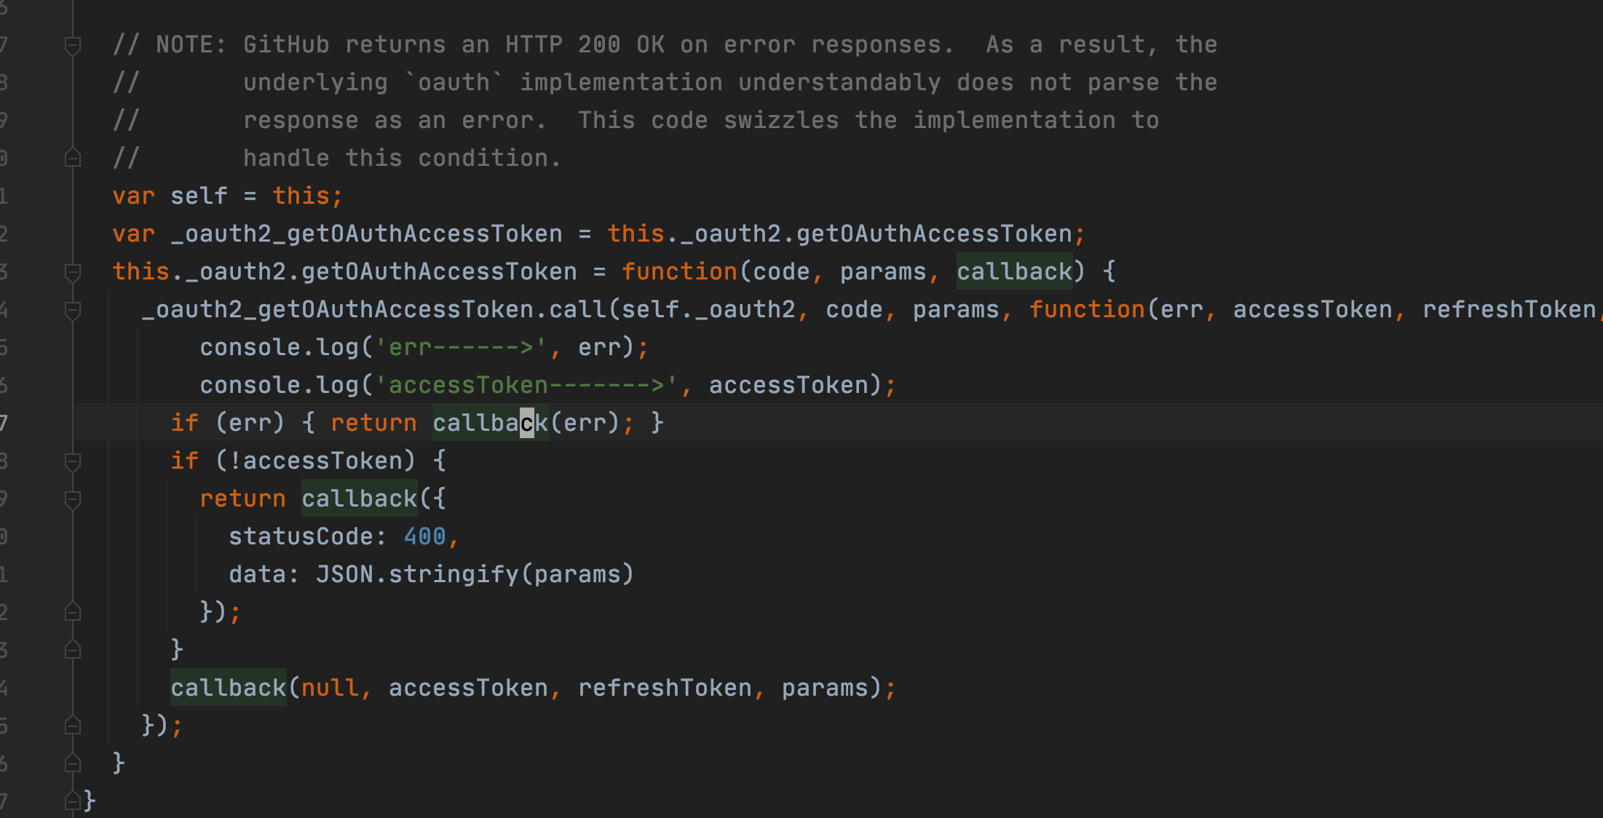Screen dimensions: 1603x818
Task: Click the last fold marker at outermost closing brace
Action: [x=73, y=801]
